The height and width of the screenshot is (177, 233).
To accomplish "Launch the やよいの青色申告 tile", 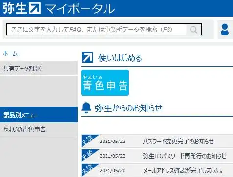I will click(x=105, y=83).
